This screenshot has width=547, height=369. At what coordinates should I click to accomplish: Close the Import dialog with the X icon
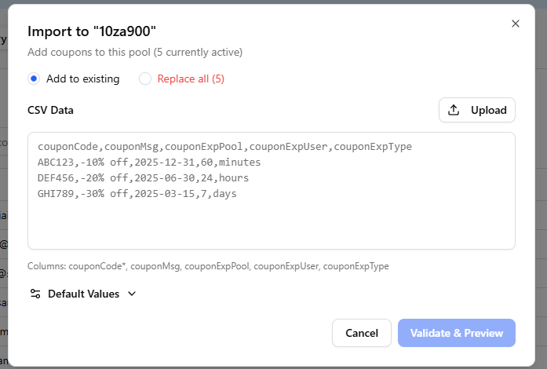coord(516,24)
